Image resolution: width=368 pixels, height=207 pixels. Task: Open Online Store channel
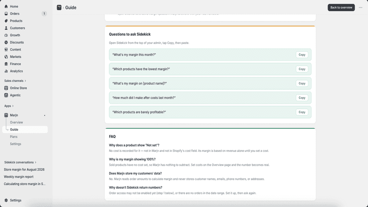(18, 88)
